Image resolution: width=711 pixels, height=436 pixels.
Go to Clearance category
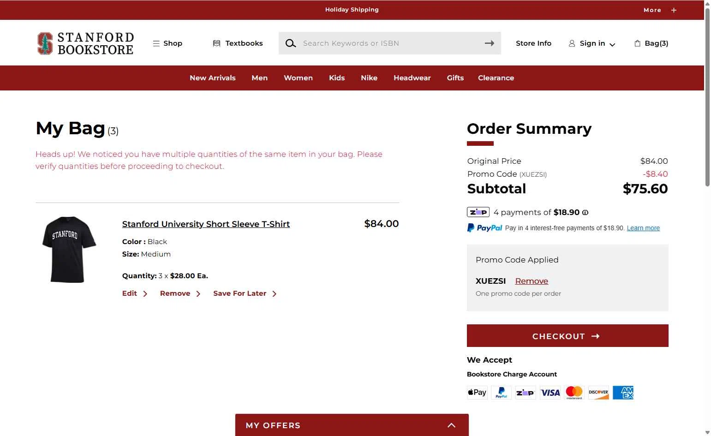[x=496, y=78]
